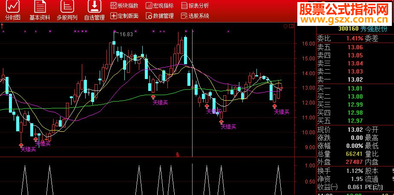This screenshot has width=394, height=195.
Task: Click the 净资 value 1.95
Action: pos(357,179)
